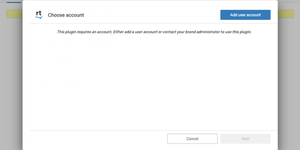Click the empty white dialog body
This screenshot has height=150, width=300.
[x=154, y=105]
